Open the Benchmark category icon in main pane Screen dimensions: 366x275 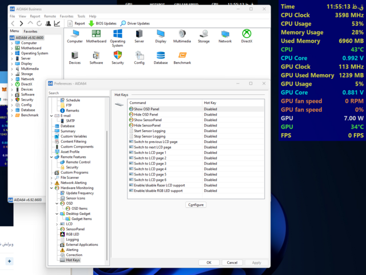tap(182, 58)
